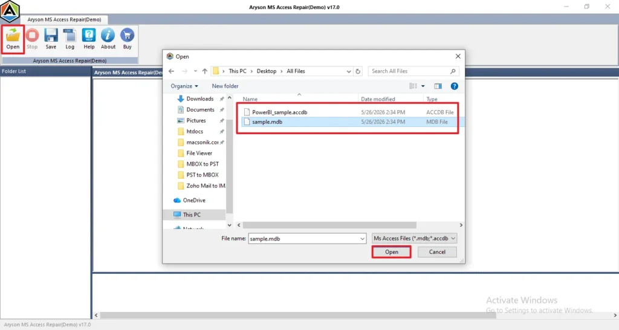
Task: Select the Zoho Mail to IM folder
Action: click(206, 186)
